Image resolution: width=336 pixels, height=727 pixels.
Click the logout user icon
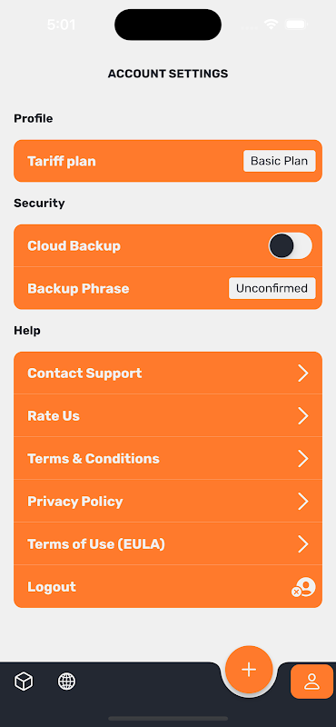coord(303,587)
